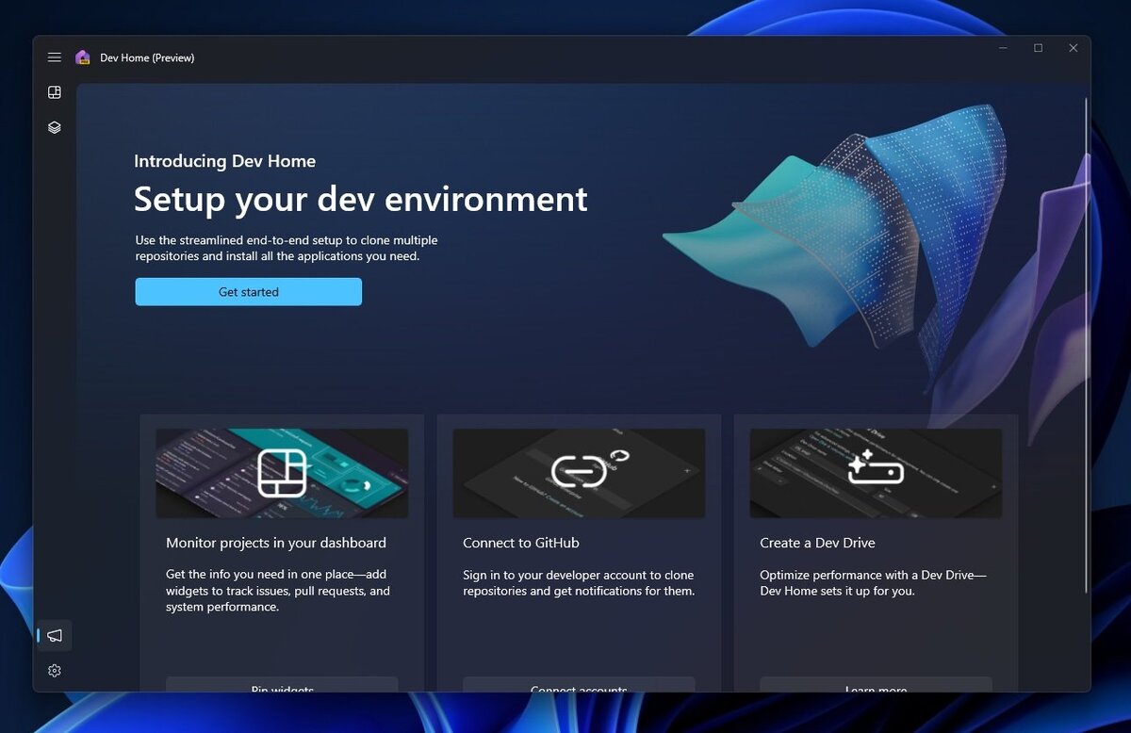
Task: Open Machine configuration layers icon
Action: point(55,127)
